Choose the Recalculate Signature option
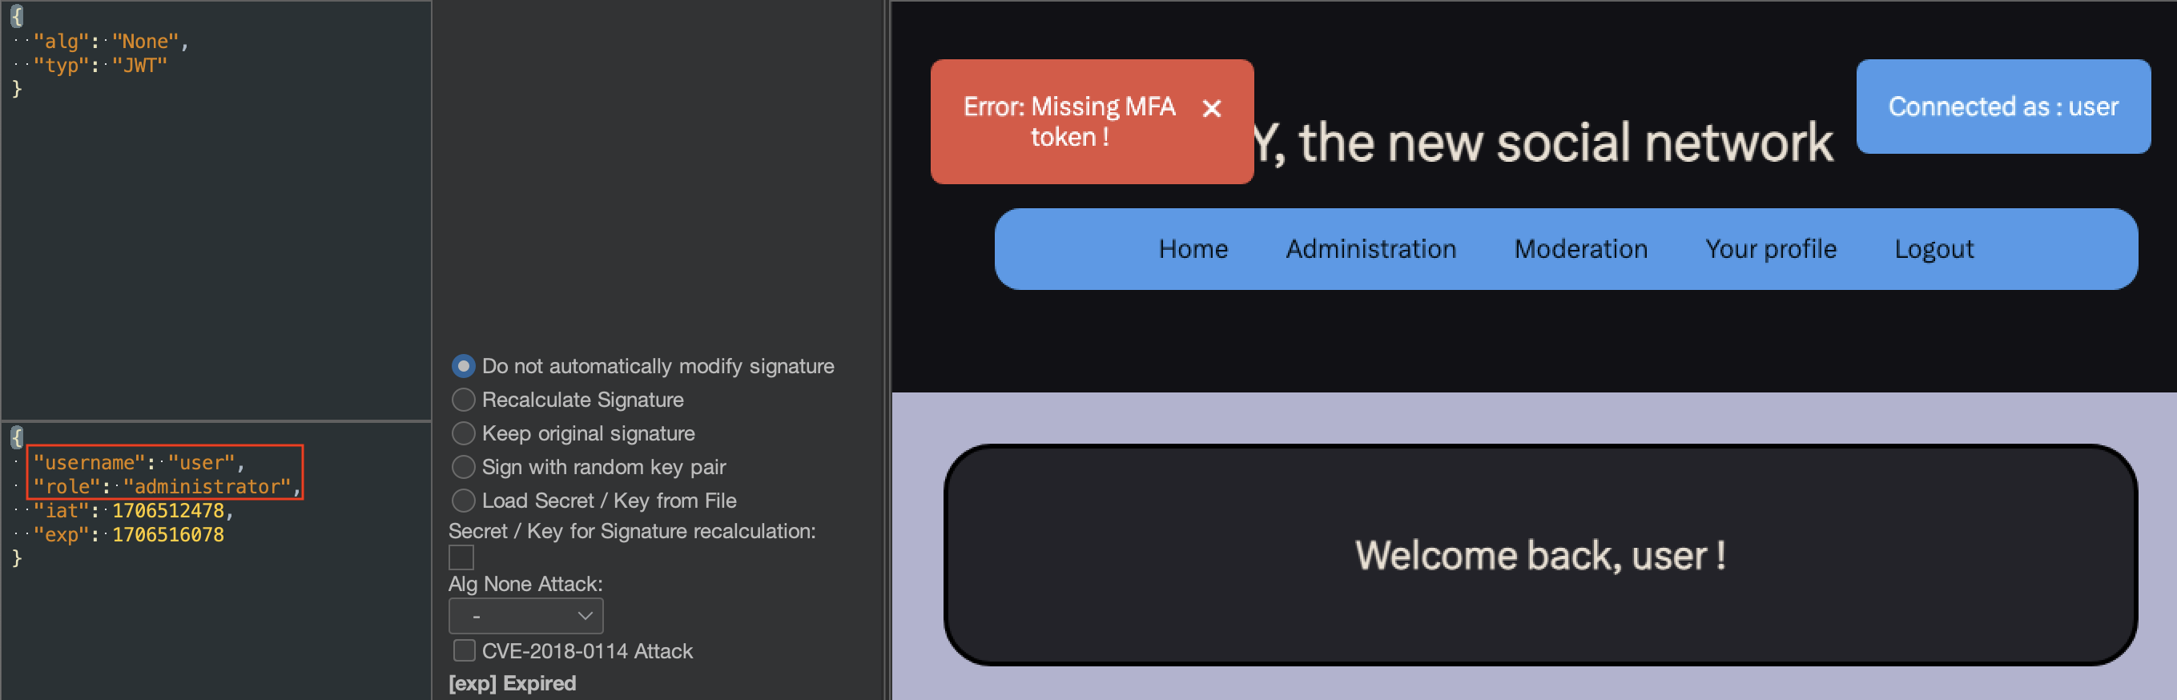Image resolution: width=2177 pixels, height=700 pixels. tap(463, 400)
